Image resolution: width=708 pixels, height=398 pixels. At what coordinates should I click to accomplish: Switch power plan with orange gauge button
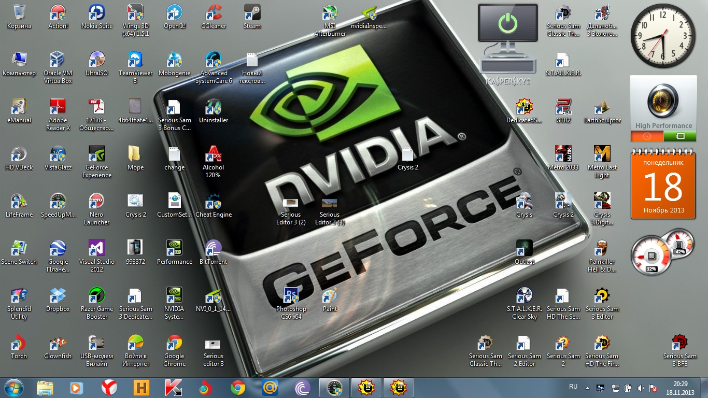click(x=647, y=136)
